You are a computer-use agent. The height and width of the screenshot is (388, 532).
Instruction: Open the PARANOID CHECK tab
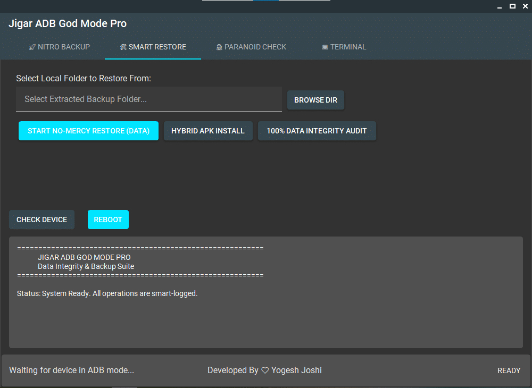(251, 47)
